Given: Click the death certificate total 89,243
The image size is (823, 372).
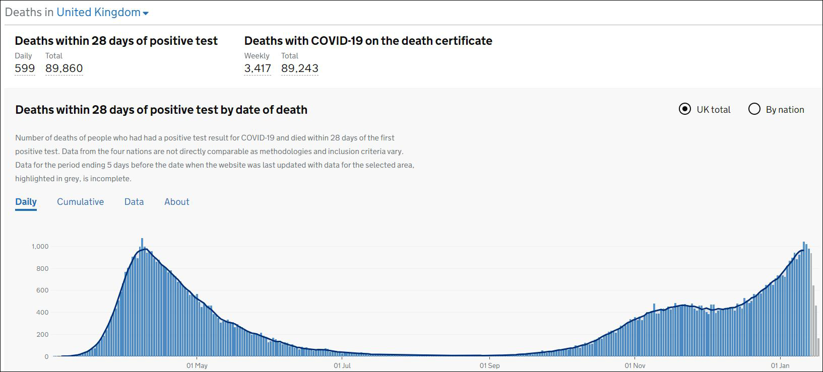Looking at the screenshot, I should tap(300, 68).
